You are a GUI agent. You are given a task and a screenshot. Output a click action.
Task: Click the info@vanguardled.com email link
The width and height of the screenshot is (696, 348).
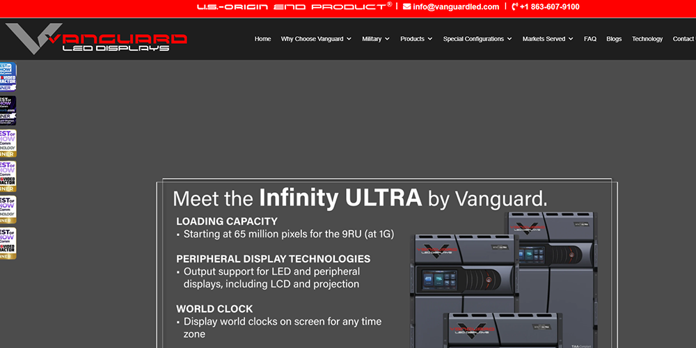(x=456, y=7)
